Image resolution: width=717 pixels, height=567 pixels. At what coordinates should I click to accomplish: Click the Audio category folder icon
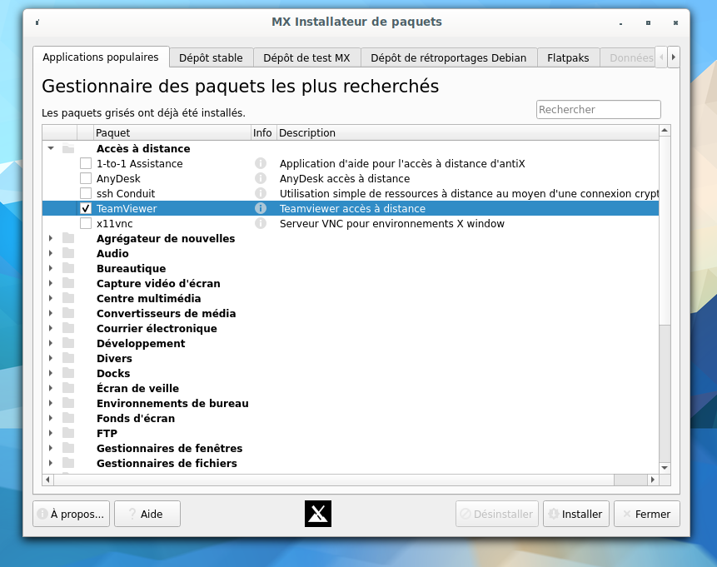(68, 254)
